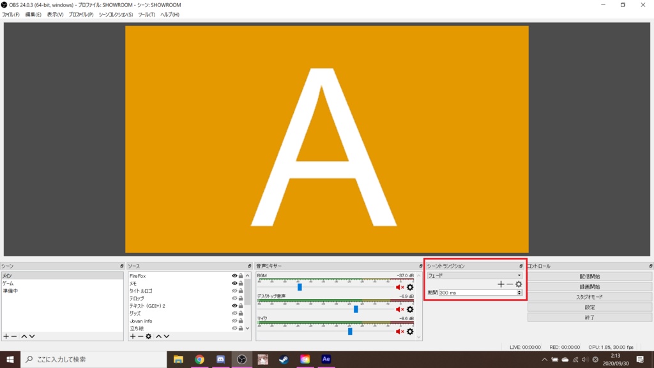Add a new scene with the plus icon
The height and width of the screenshot is (368, 654).
point(6,336)
